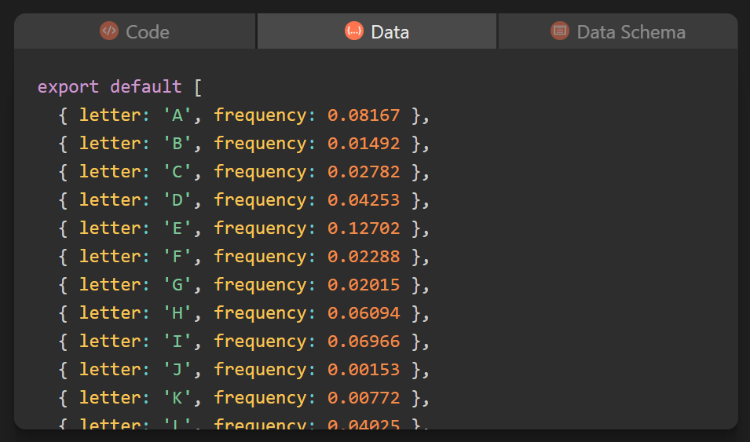Click frequency value 0.08167
The image size is (750, 442).
click(x=364, y=115)
